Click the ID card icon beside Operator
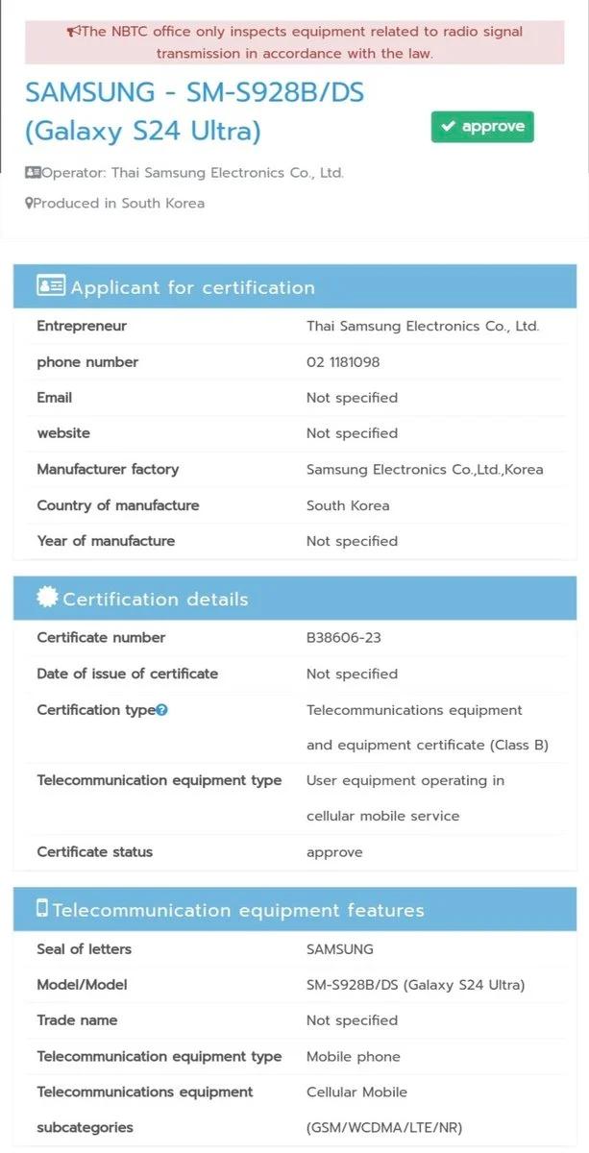Screen dimensions: 589x1153 [x=33, y=173]
